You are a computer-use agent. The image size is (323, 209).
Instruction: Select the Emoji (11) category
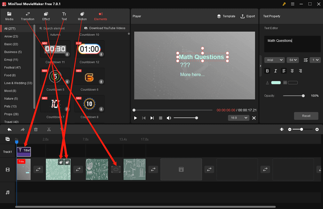coord(11,60)
